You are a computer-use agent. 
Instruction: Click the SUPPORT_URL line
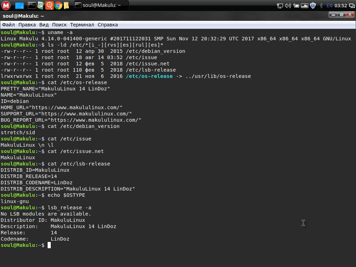tap(66, 114)
